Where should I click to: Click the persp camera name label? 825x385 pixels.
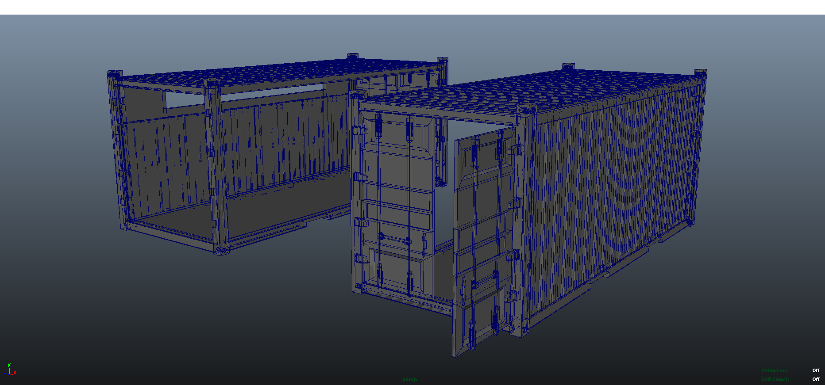(x=409, y=379)
